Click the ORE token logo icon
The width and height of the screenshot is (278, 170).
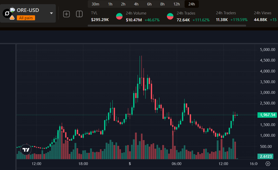coord(7,13)
